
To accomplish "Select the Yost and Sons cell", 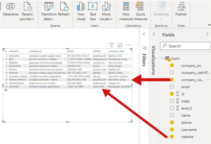I will [115, 63].
